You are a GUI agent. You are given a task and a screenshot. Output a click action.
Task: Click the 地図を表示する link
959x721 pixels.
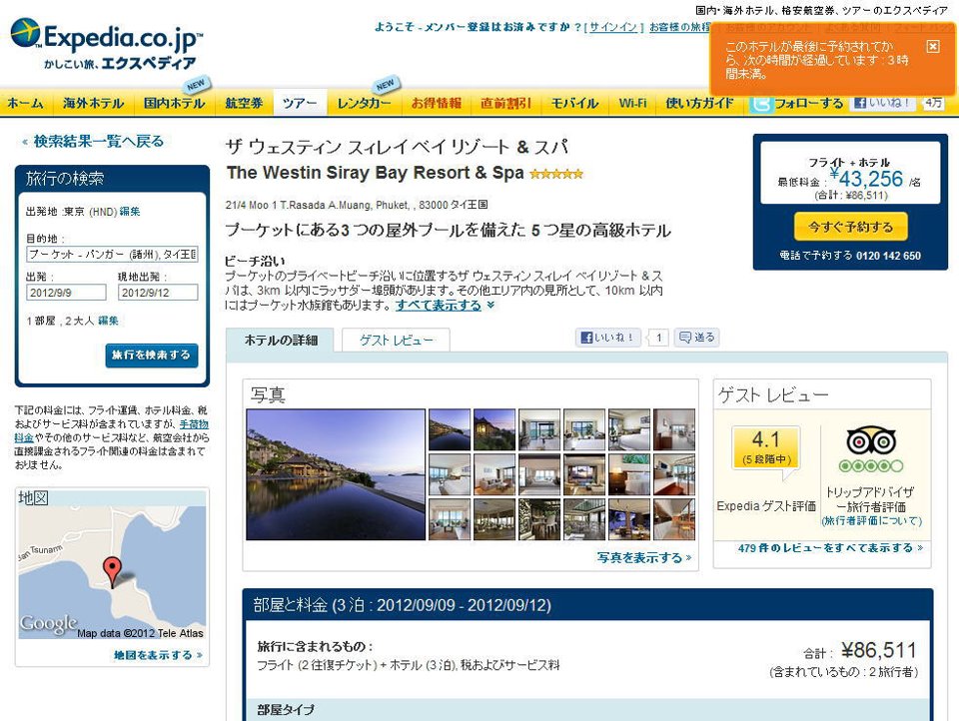158,655
